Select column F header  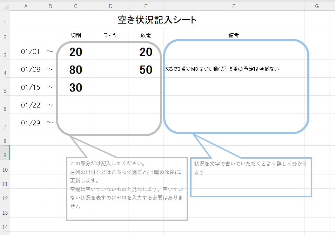pyautogui.click(x=233, y=6)
